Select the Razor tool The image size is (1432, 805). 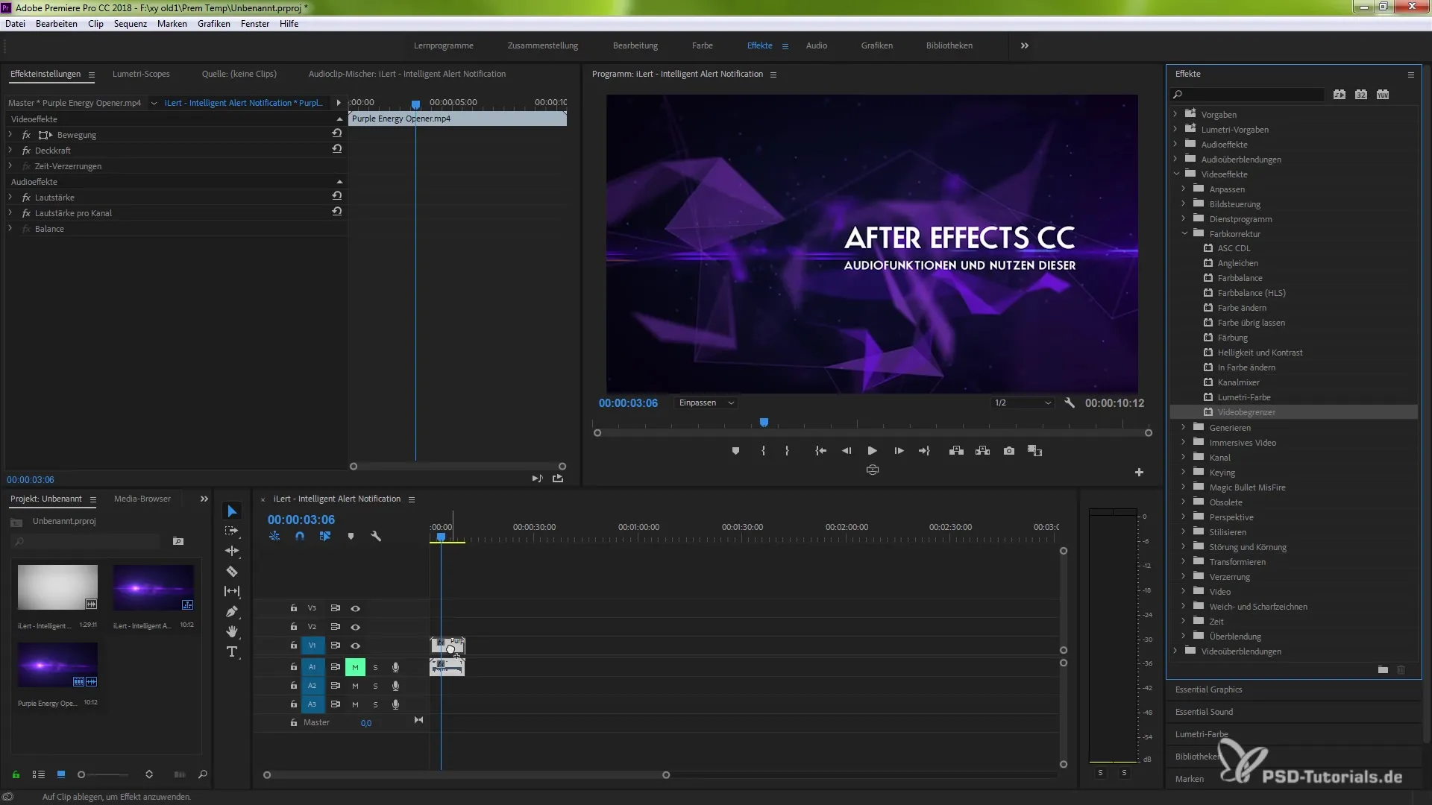click(232, 572)
